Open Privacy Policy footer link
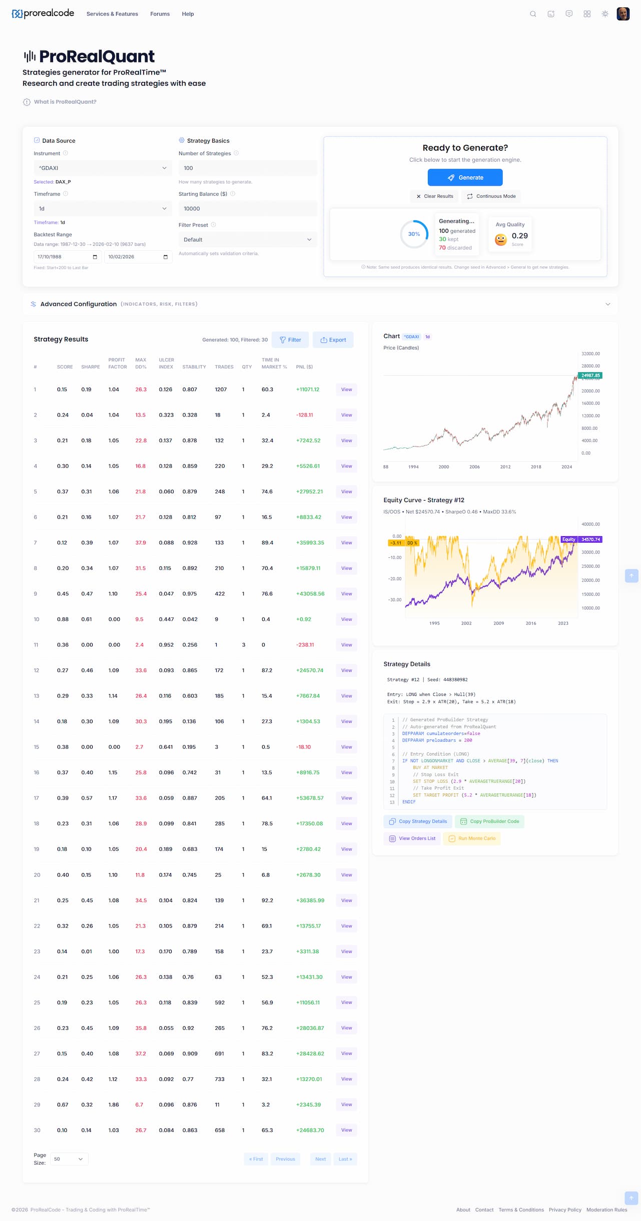Viewport: 641px width, 1221px height. point(565,1209)
